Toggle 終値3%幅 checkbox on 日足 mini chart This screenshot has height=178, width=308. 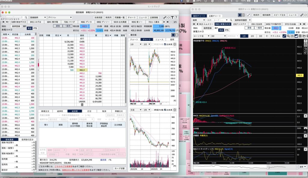[153, 110]
